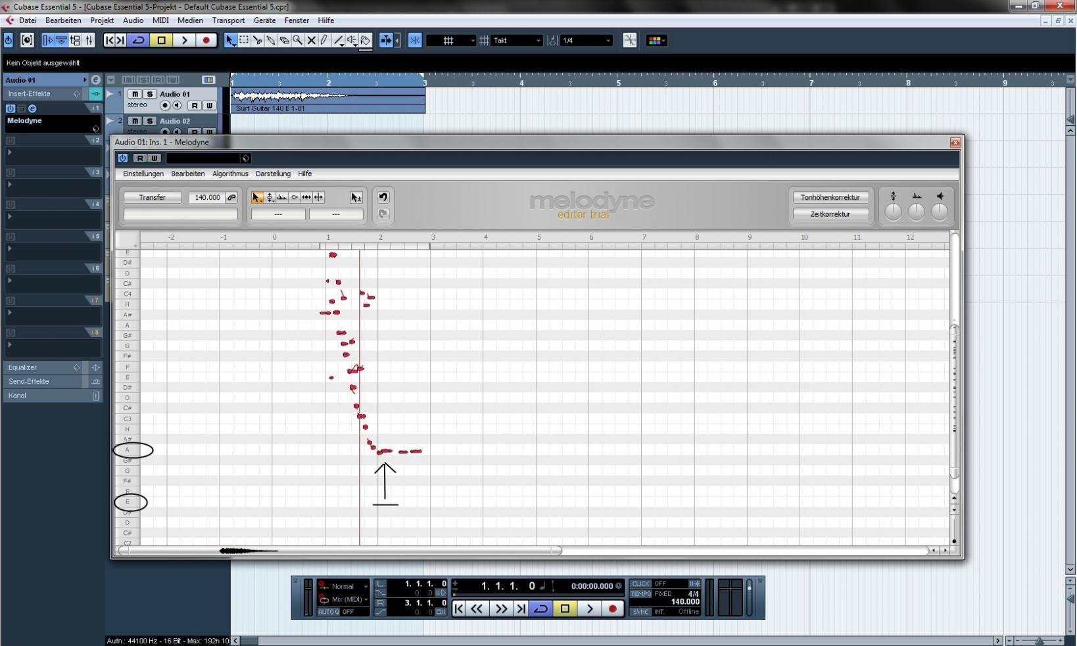The height and width of the screenshot is (646, 1077).
Task: Click the Transfer button in Melodyne
Action: coord(153,197)
